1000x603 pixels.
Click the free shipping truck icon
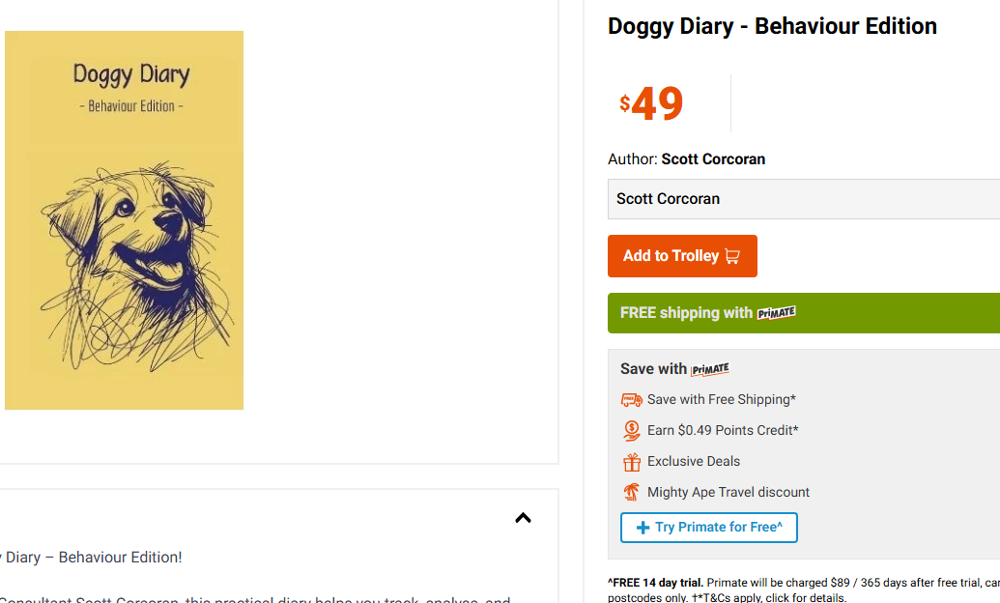coord(632,400)
